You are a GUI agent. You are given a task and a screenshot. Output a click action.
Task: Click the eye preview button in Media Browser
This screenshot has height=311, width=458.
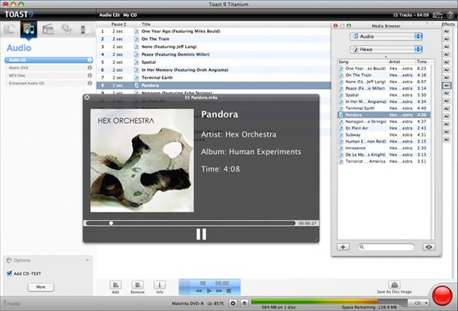point(428,247)
